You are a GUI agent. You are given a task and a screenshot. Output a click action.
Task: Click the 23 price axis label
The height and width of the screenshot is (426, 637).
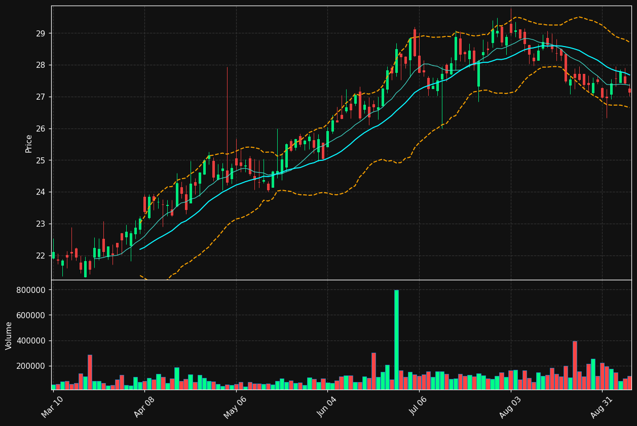click(x=41, y=224)
